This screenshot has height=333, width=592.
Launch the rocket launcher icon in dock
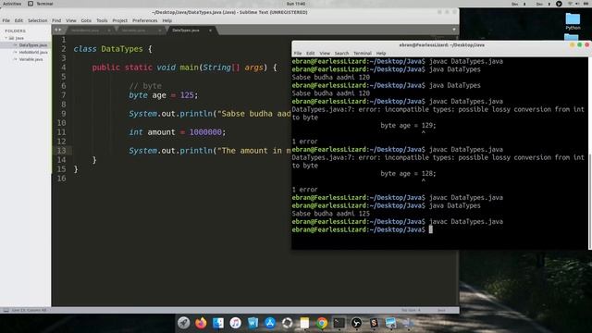[184, 323]
